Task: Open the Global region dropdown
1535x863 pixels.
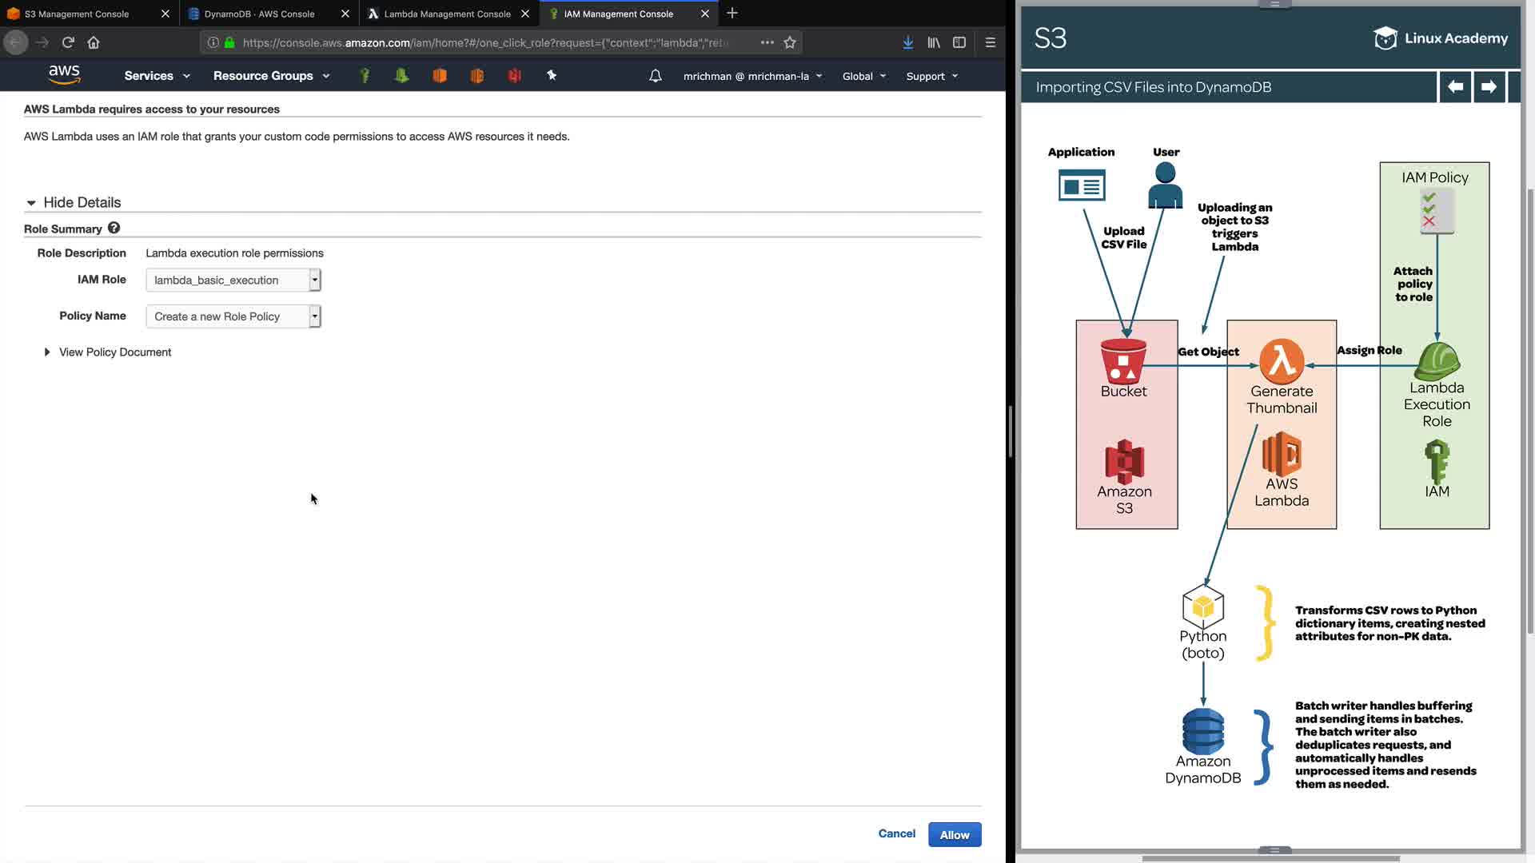Action: 863,76
